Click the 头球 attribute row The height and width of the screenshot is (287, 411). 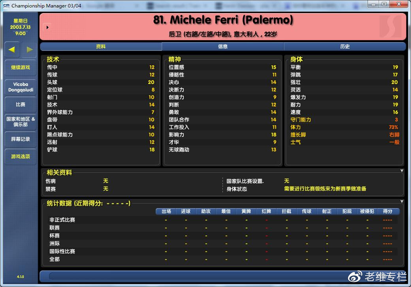click(x=101, y=82)
